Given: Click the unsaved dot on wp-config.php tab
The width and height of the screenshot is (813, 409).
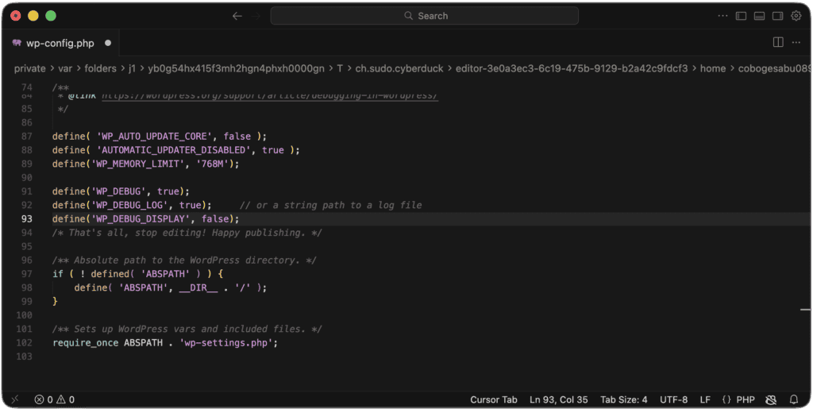Looking at the screenshot, I should (x=108, y=43).
